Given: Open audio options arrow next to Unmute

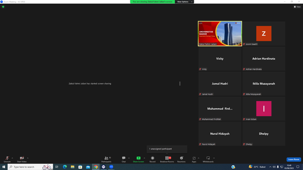Looking at the screenshot, I should (x=12, y=158).
